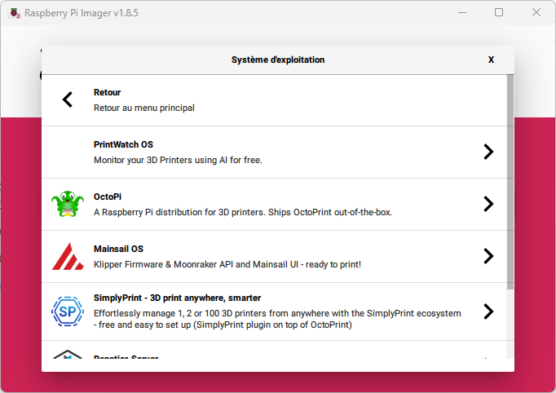Select the Retour list entry title
This screenshot has width=556, height=393.
(107, 92)
